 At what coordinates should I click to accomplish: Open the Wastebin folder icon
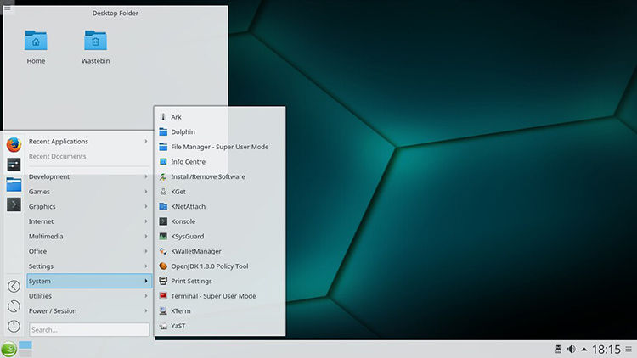(x=95, y=41)
